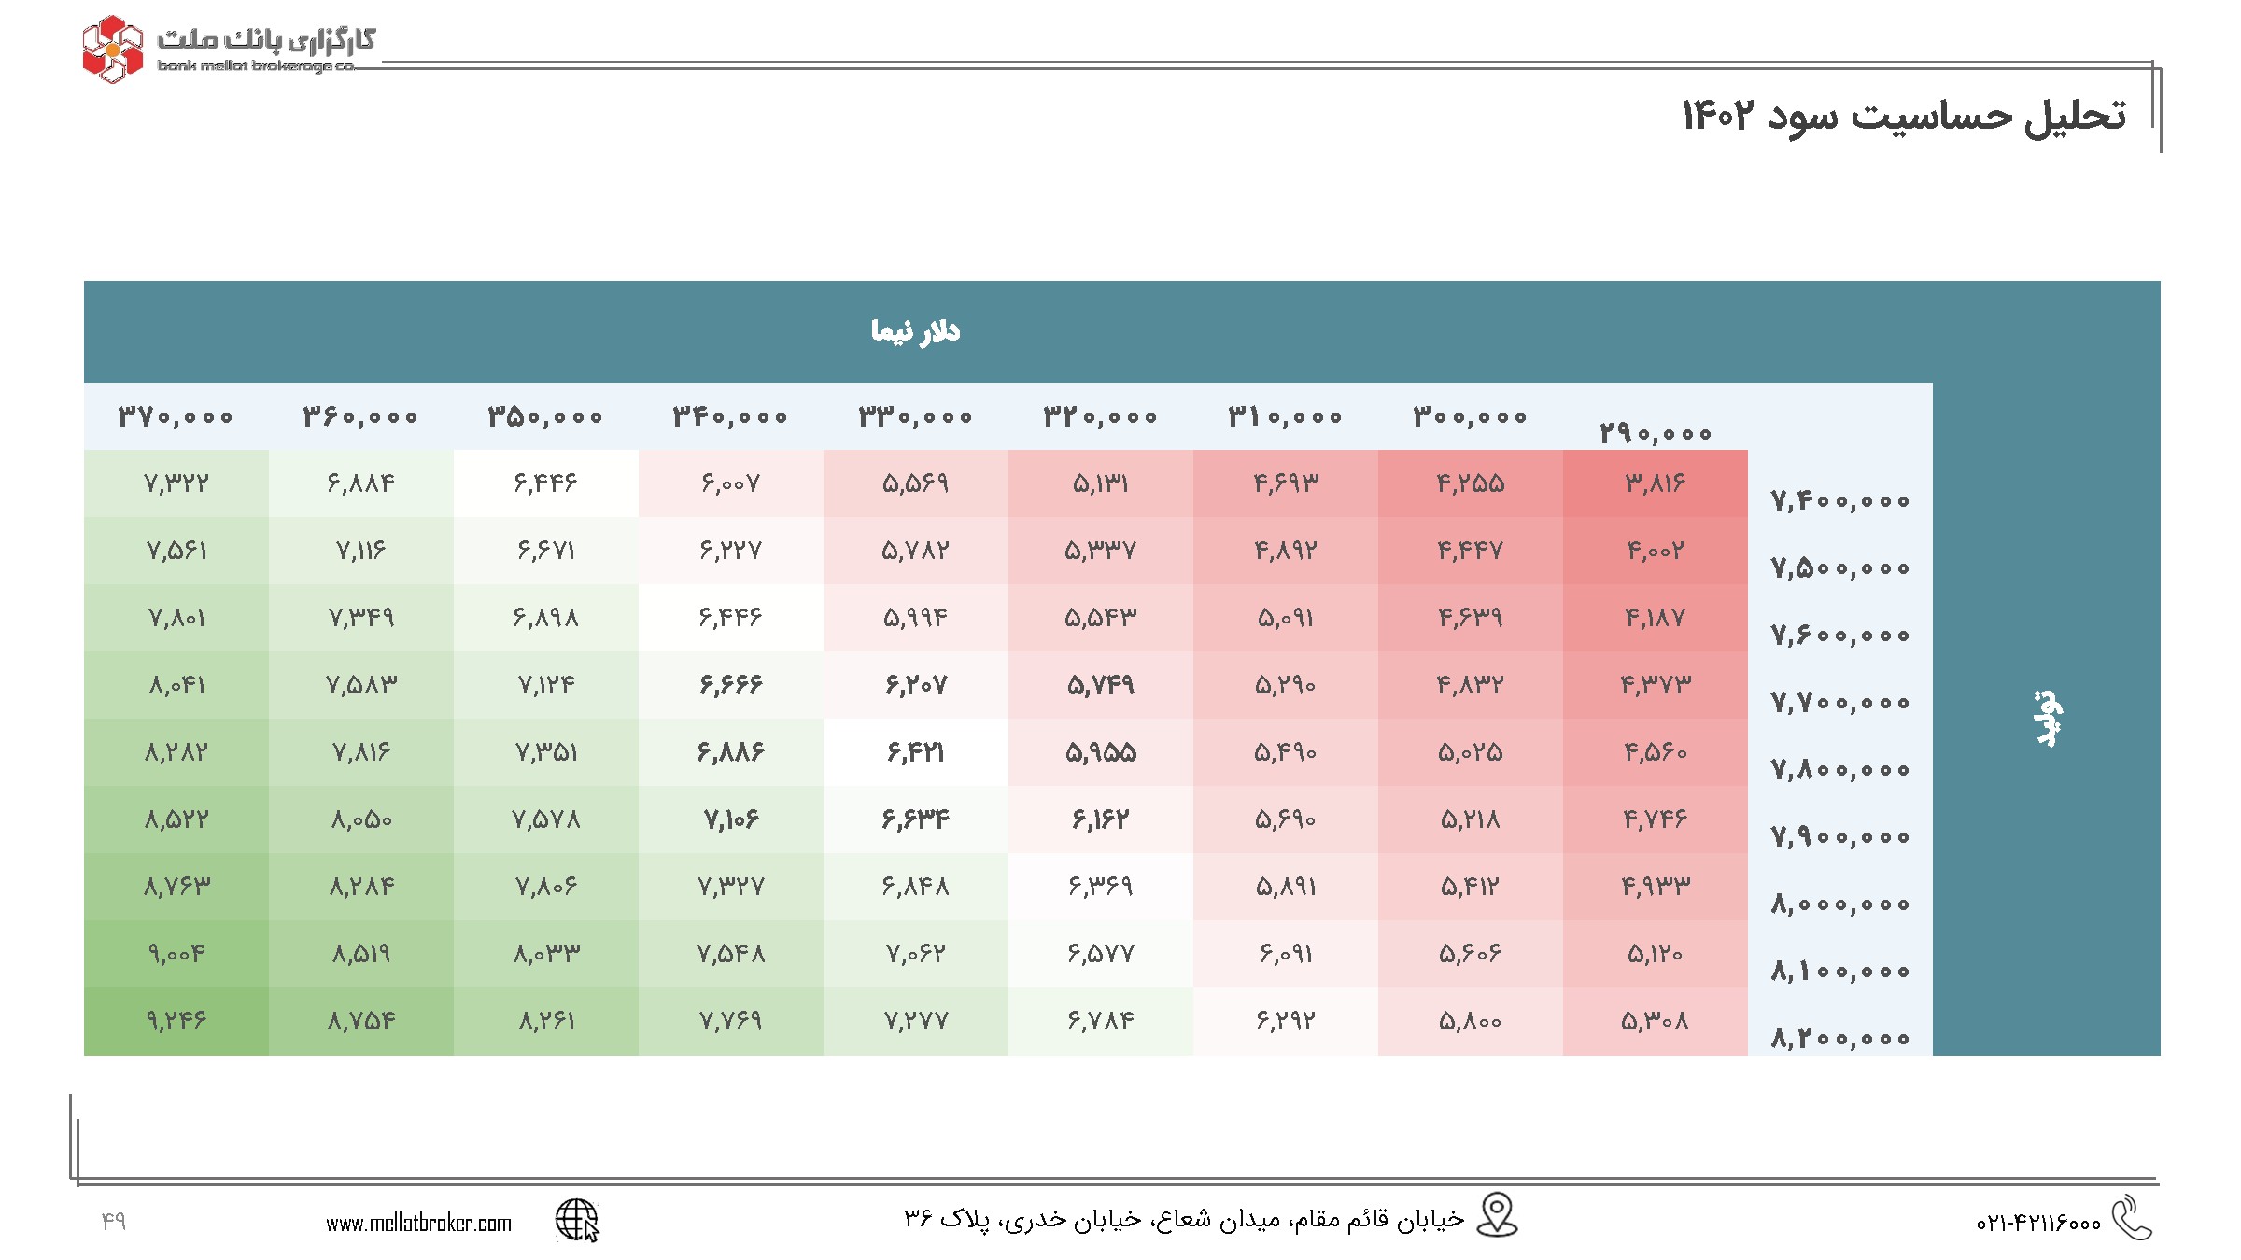Image resolution: width=2241 pixels, height=1260 pixels.
Task: Click the phone number ۰۲۱-۴۲۱۱۶۰۰۰
Action: 2038,1223
